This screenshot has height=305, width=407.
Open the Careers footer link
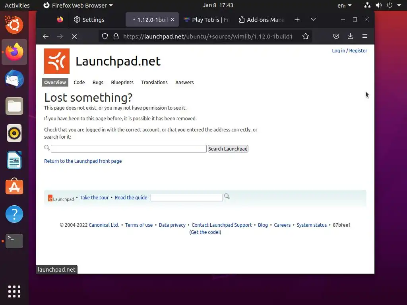[282, 225]
